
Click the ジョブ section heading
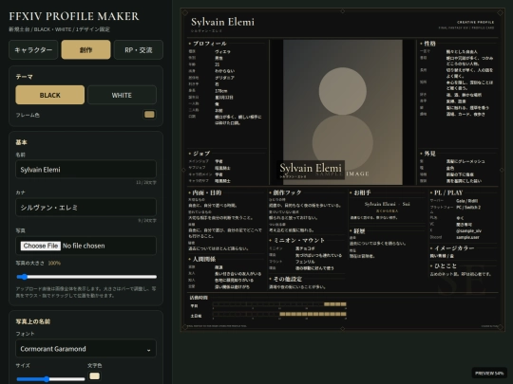coord(201,154)
